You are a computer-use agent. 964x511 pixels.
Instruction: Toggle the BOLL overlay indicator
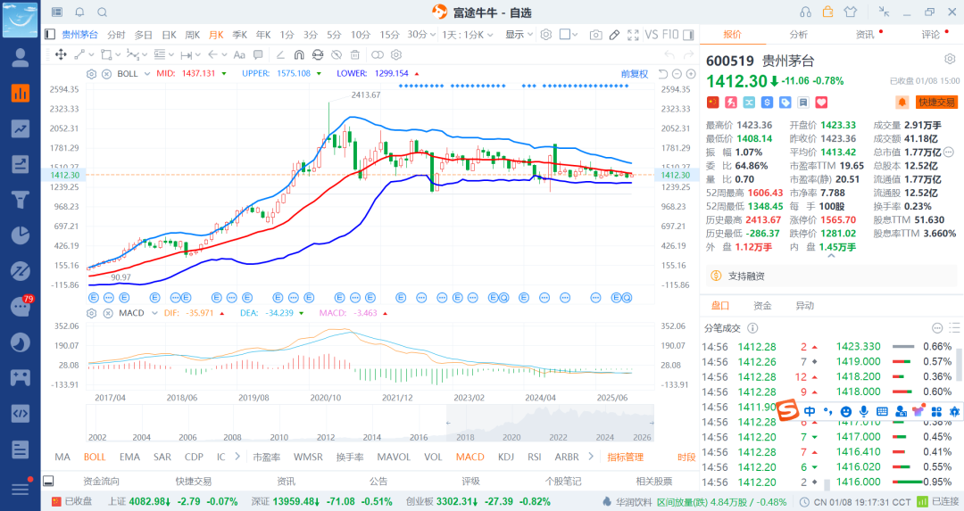95,457
